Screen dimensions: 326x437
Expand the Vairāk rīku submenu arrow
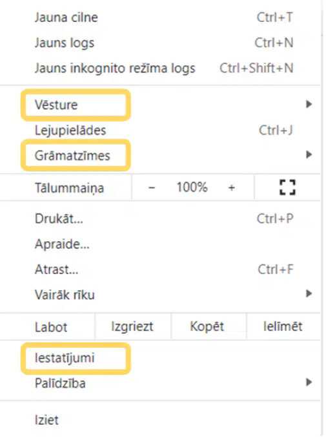pos(309,293)
